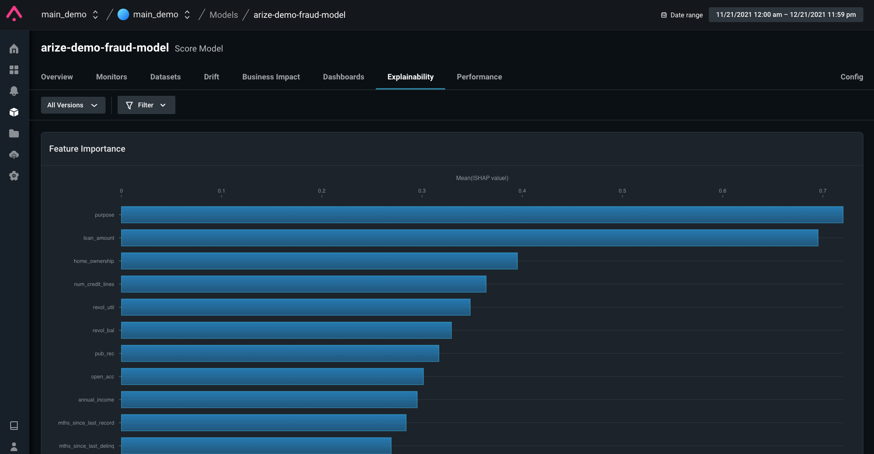Open the Filter dropdown
This screenshot has width=874, height=454.
click(146, 105)
